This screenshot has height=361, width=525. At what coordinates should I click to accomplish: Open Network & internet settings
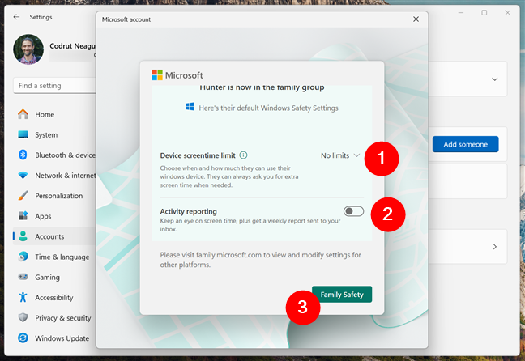54,176
